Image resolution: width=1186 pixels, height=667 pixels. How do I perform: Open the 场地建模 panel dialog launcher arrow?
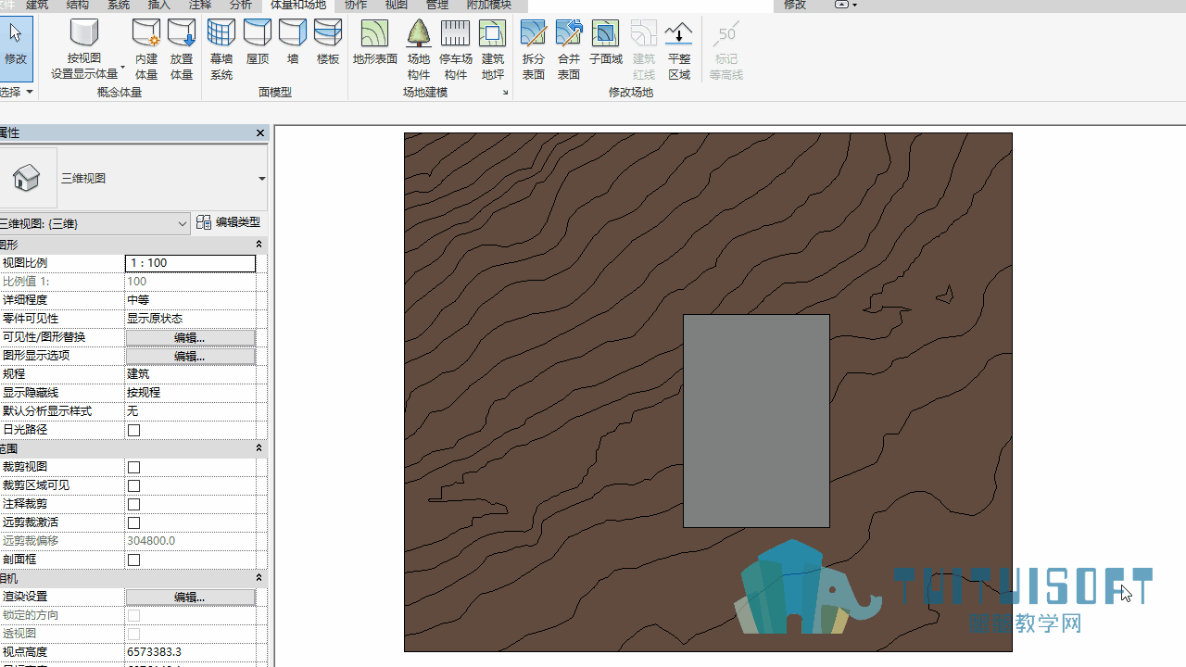[x=505, y=93]
